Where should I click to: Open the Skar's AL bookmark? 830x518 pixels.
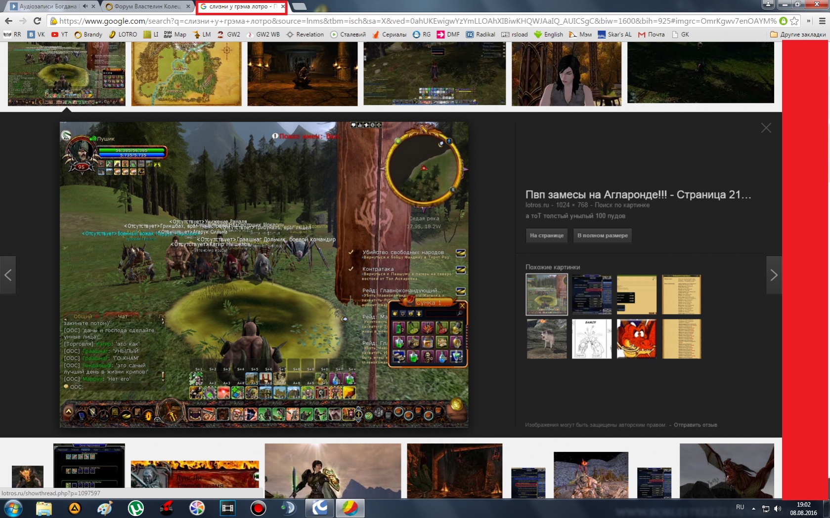tap(614, 35)
